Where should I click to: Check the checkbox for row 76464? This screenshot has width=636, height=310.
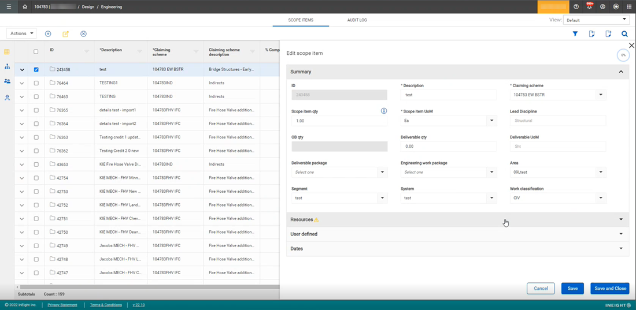(x=36, y=83)
